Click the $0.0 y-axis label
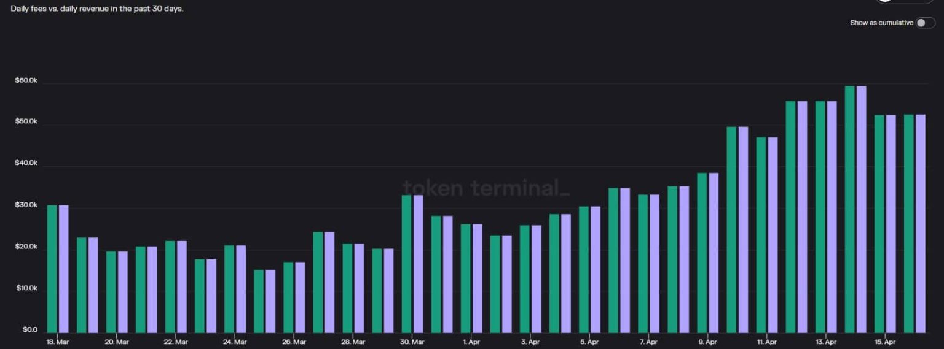Screen dimensions: 944x349 coord(30,330)
